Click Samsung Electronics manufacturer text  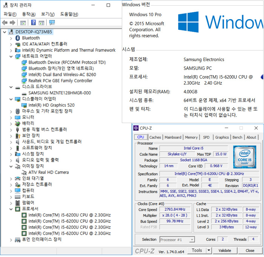204,59
